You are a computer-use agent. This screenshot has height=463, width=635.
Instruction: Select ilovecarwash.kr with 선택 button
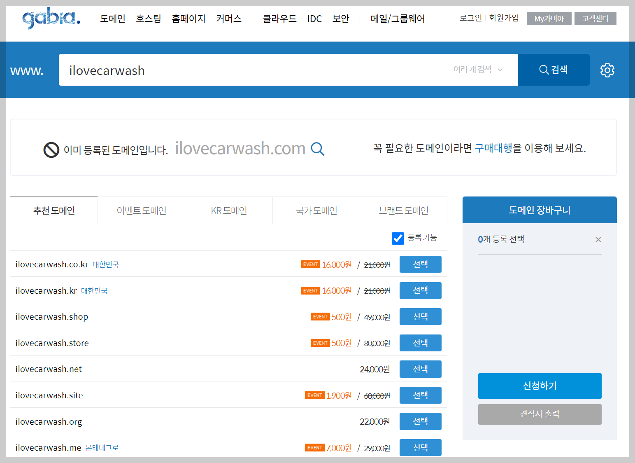[x=420, y=290]
